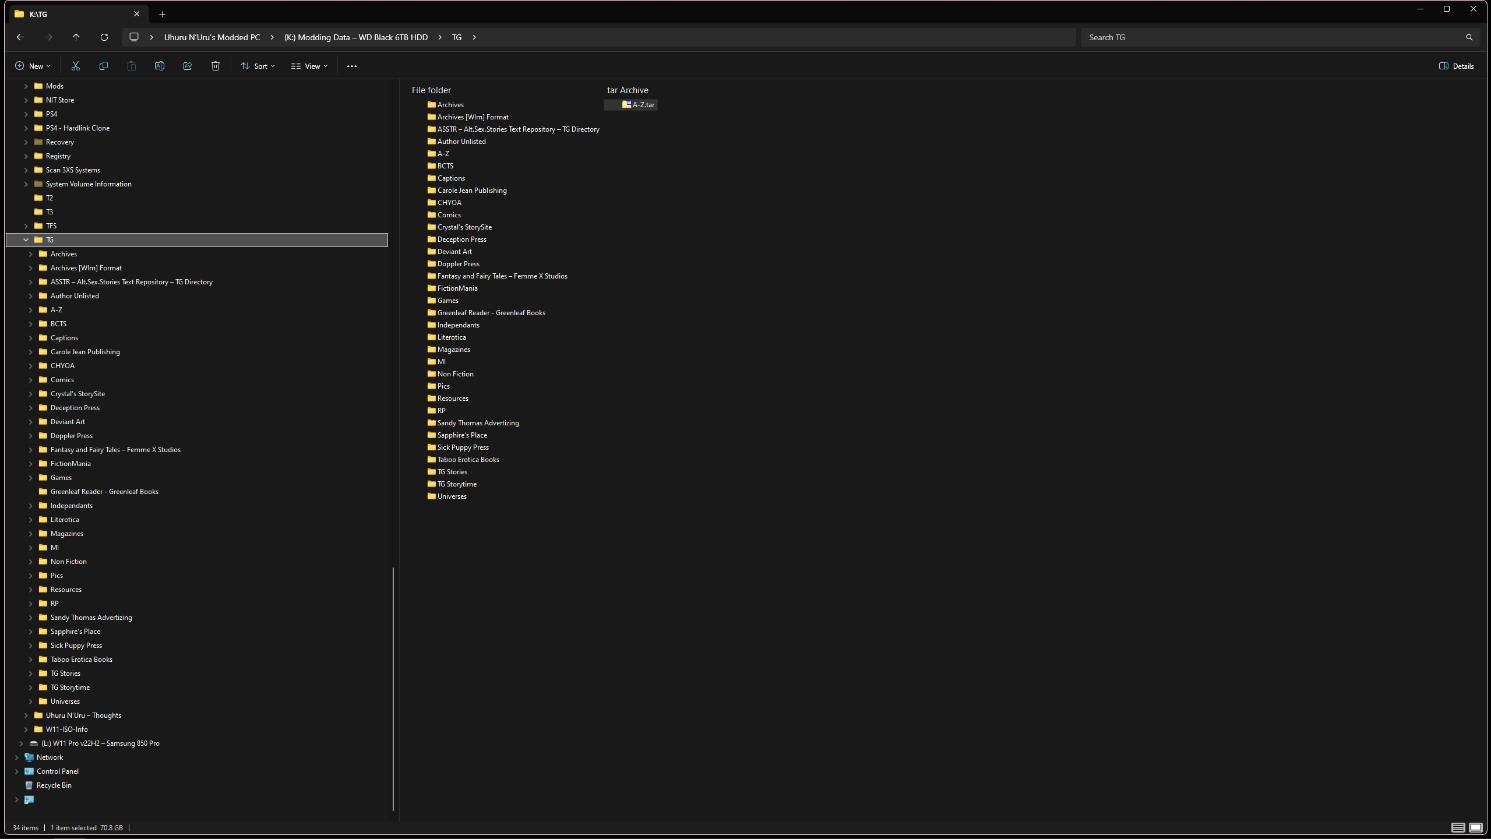Select Comics folder in file list
The height and width of the screenshot is (839, 1491).
449,215
